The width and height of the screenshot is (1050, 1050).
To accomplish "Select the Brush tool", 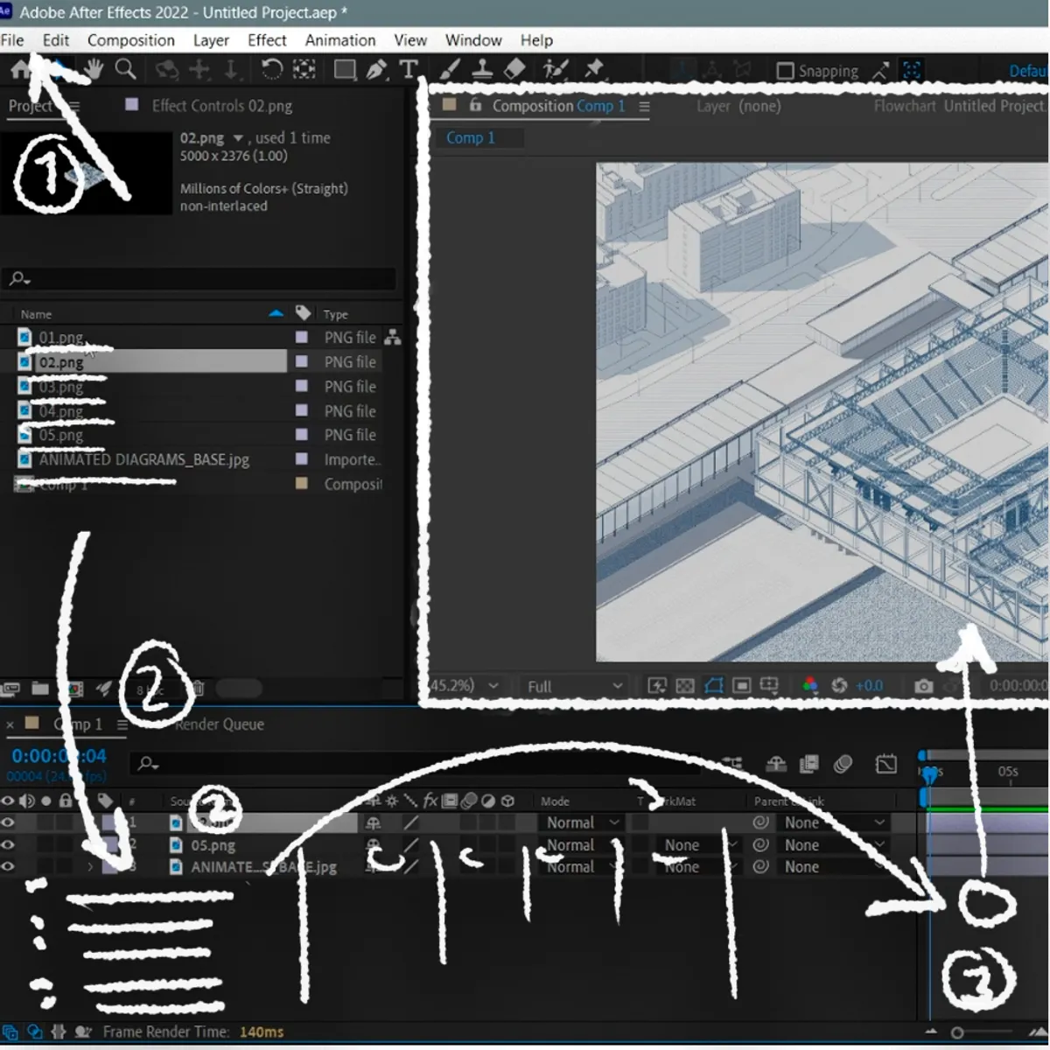I will (450, 69).
